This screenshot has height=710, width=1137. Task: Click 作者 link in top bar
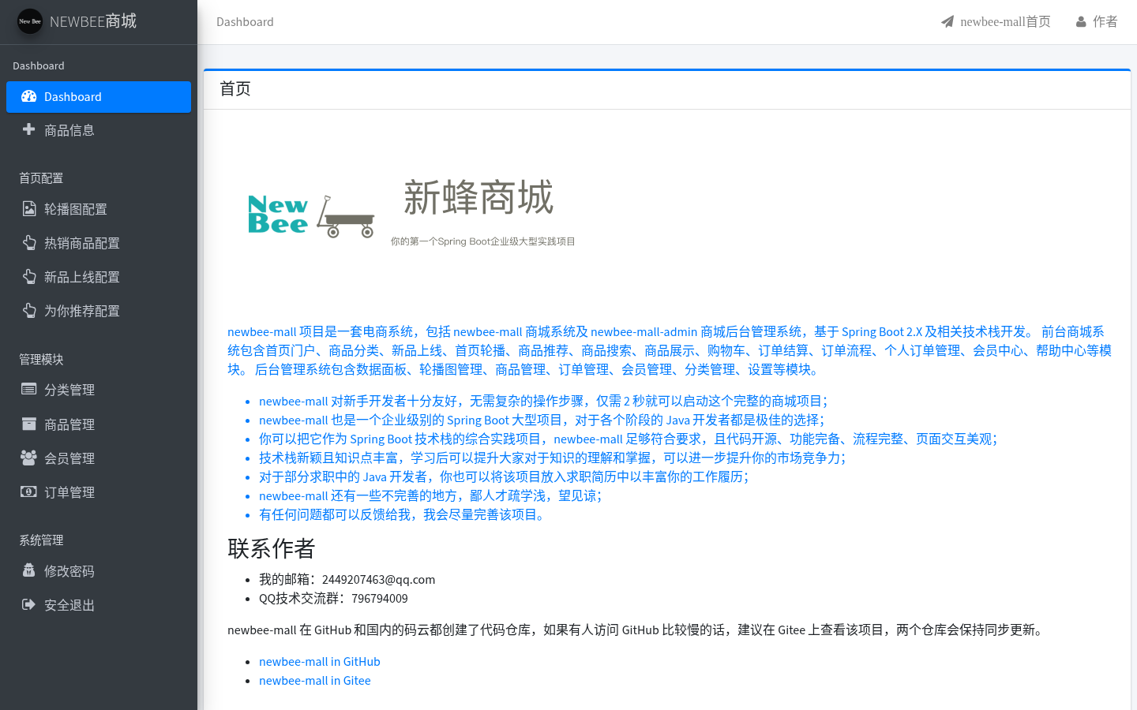coord(1097,22)
